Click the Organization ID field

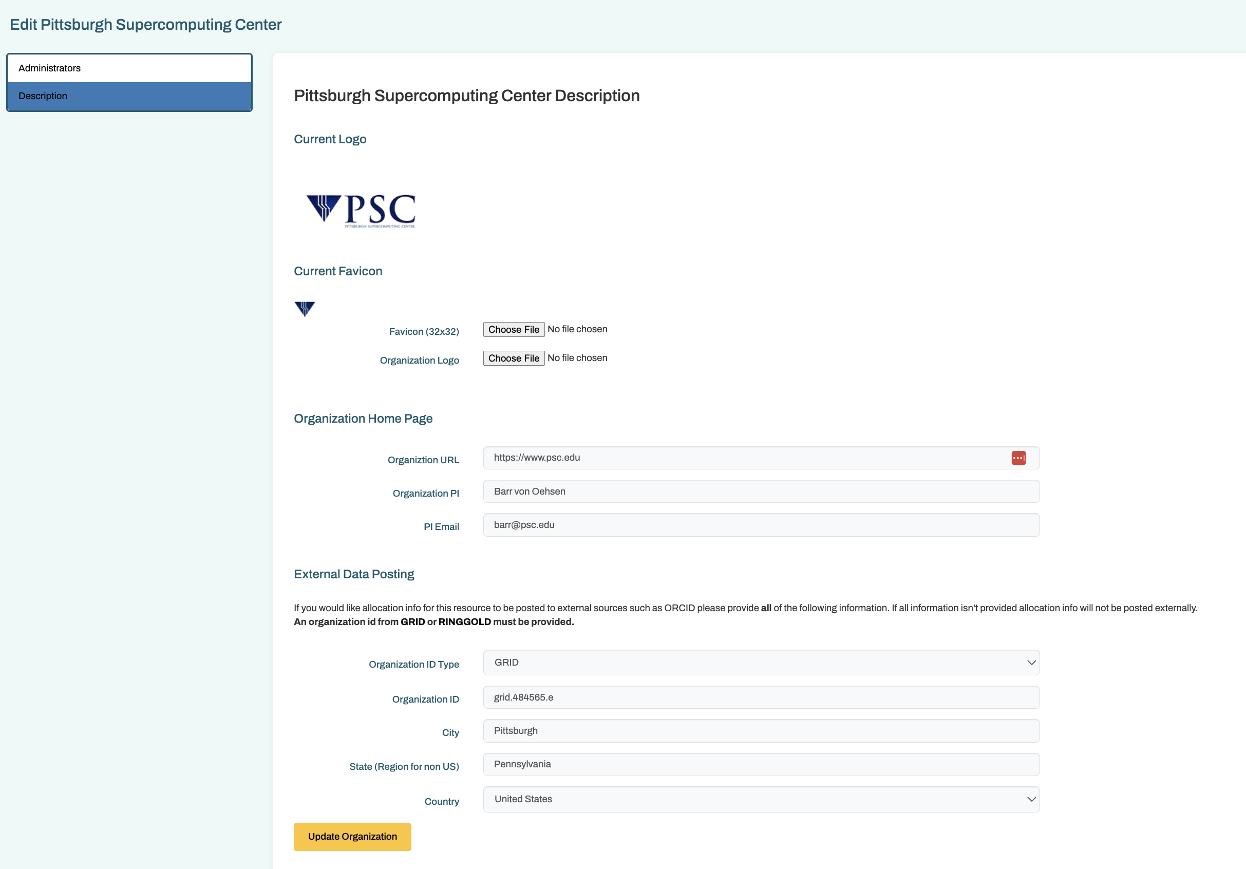click(x=761, y=697)
